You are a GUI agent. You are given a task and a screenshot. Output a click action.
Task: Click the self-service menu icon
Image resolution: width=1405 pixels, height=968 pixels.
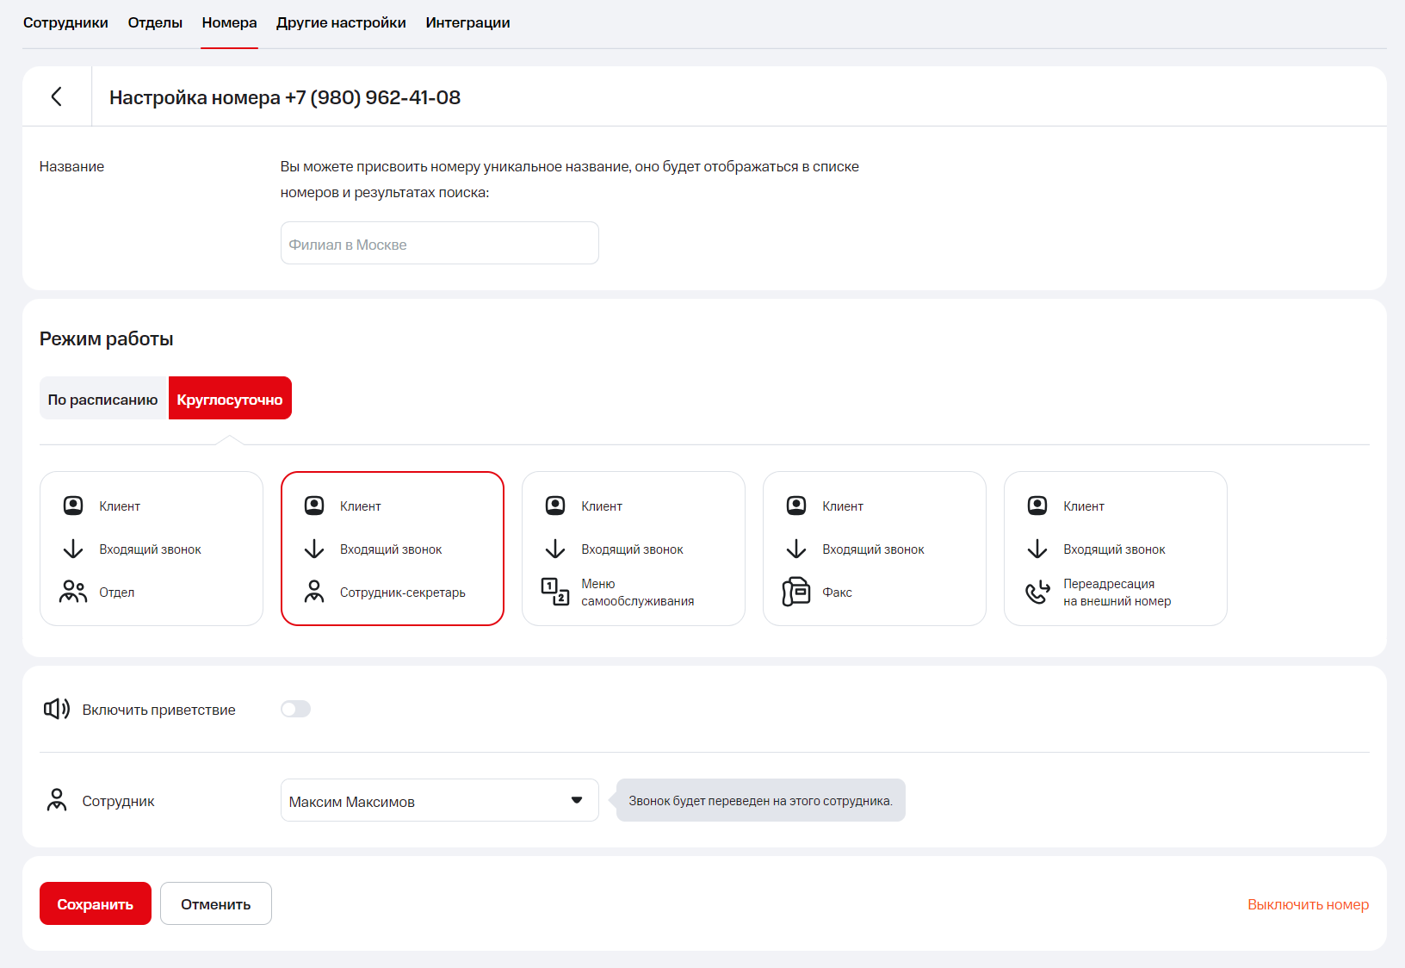555,592
